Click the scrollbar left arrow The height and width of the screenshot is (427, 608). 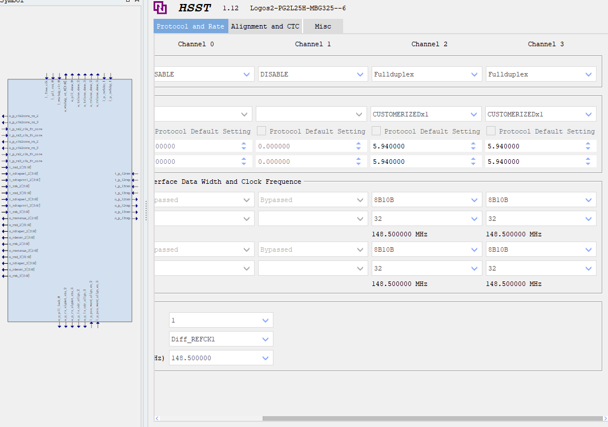[157, 418]
